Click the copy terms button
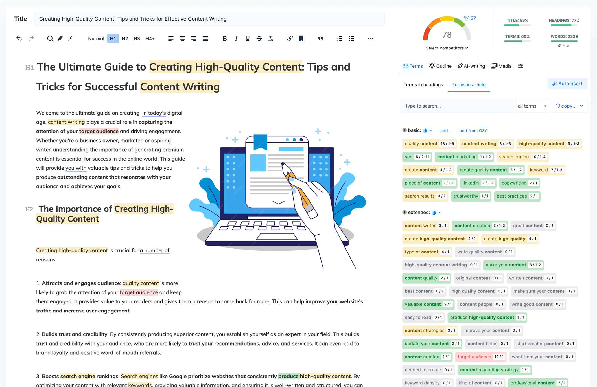 [568, 105]
